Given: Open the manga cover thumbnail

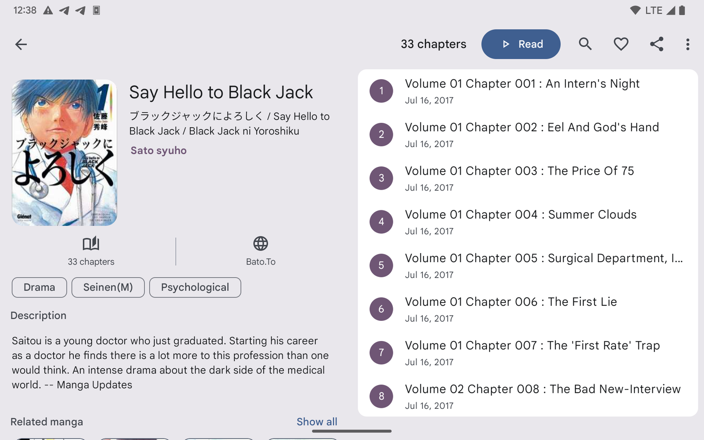Looking at the screenshot, I should [65, 153].
